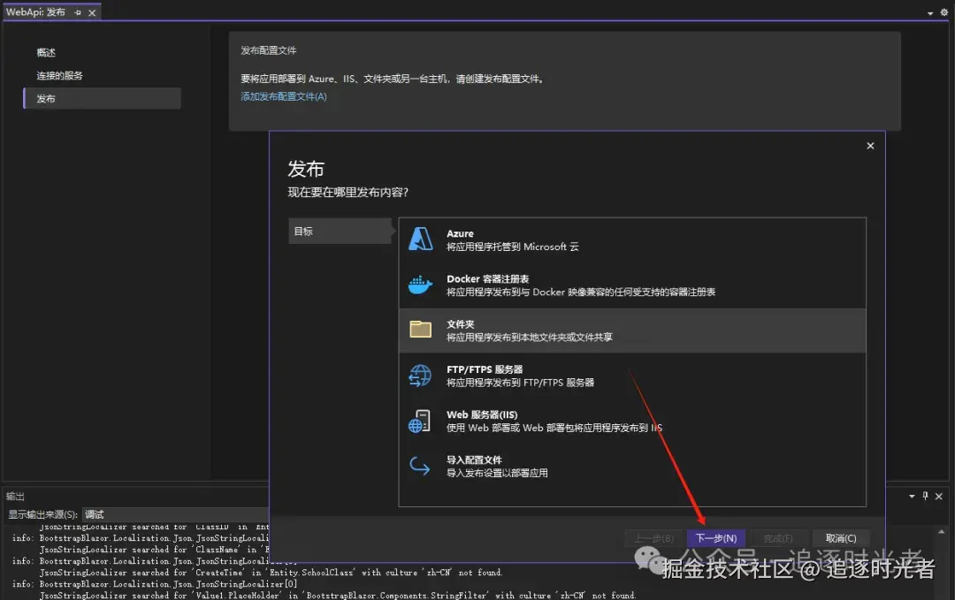Select 导入配置文件 title text
The height and width of the screenshot is (600, 955).
(475, 460)
